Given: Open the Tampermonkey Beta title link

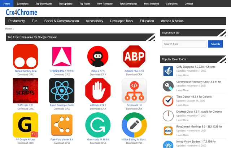Looking at the screenshot, I should (x=26, y=71).
